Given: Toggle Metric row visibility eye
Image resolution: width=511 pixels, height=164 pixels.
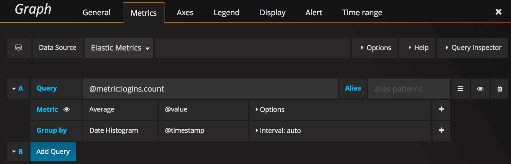Looking at the screenshot, I should [67, 110].
